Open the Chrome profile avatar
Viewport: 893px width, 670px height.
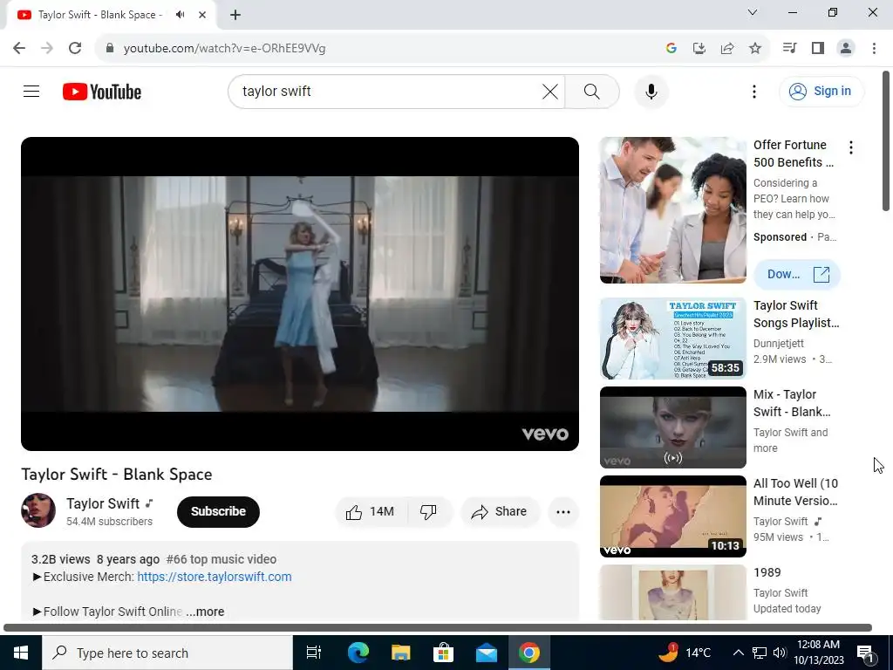[x=846, y=48]
